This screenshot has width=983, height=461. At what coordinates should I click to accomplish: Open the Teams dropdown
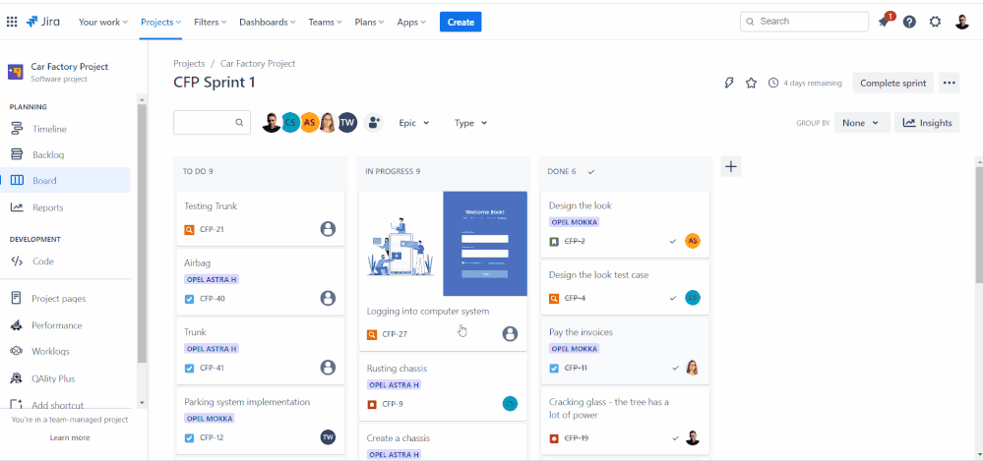(x=325, y=22)
